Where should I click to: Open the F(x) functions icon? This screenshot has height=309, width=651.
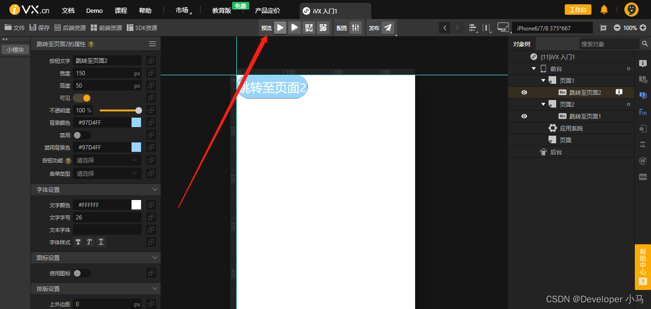[x=643, y=112]
